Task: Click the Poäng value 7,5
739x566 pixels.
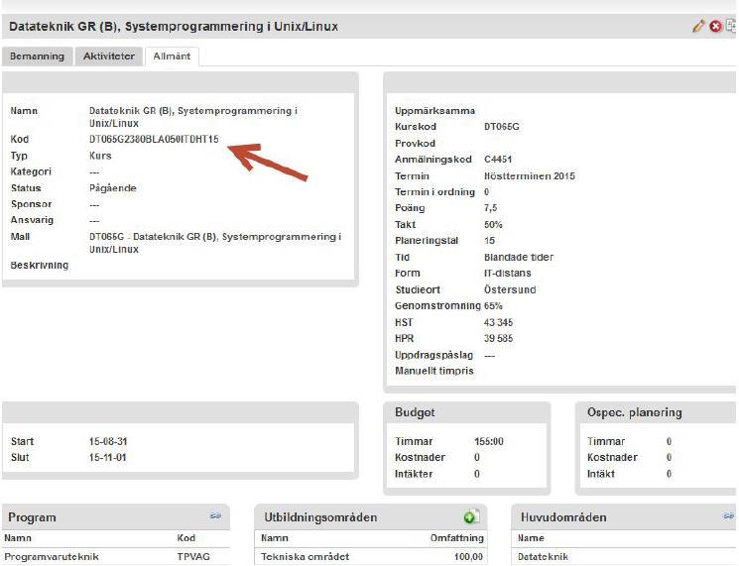Action: coord(490,208)
